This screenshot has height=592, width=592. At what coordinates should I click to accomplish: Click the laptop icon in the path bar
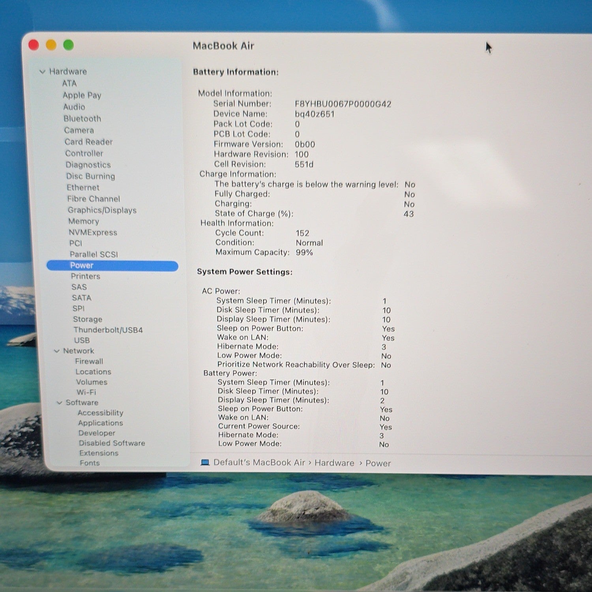(x=205, y=462)
